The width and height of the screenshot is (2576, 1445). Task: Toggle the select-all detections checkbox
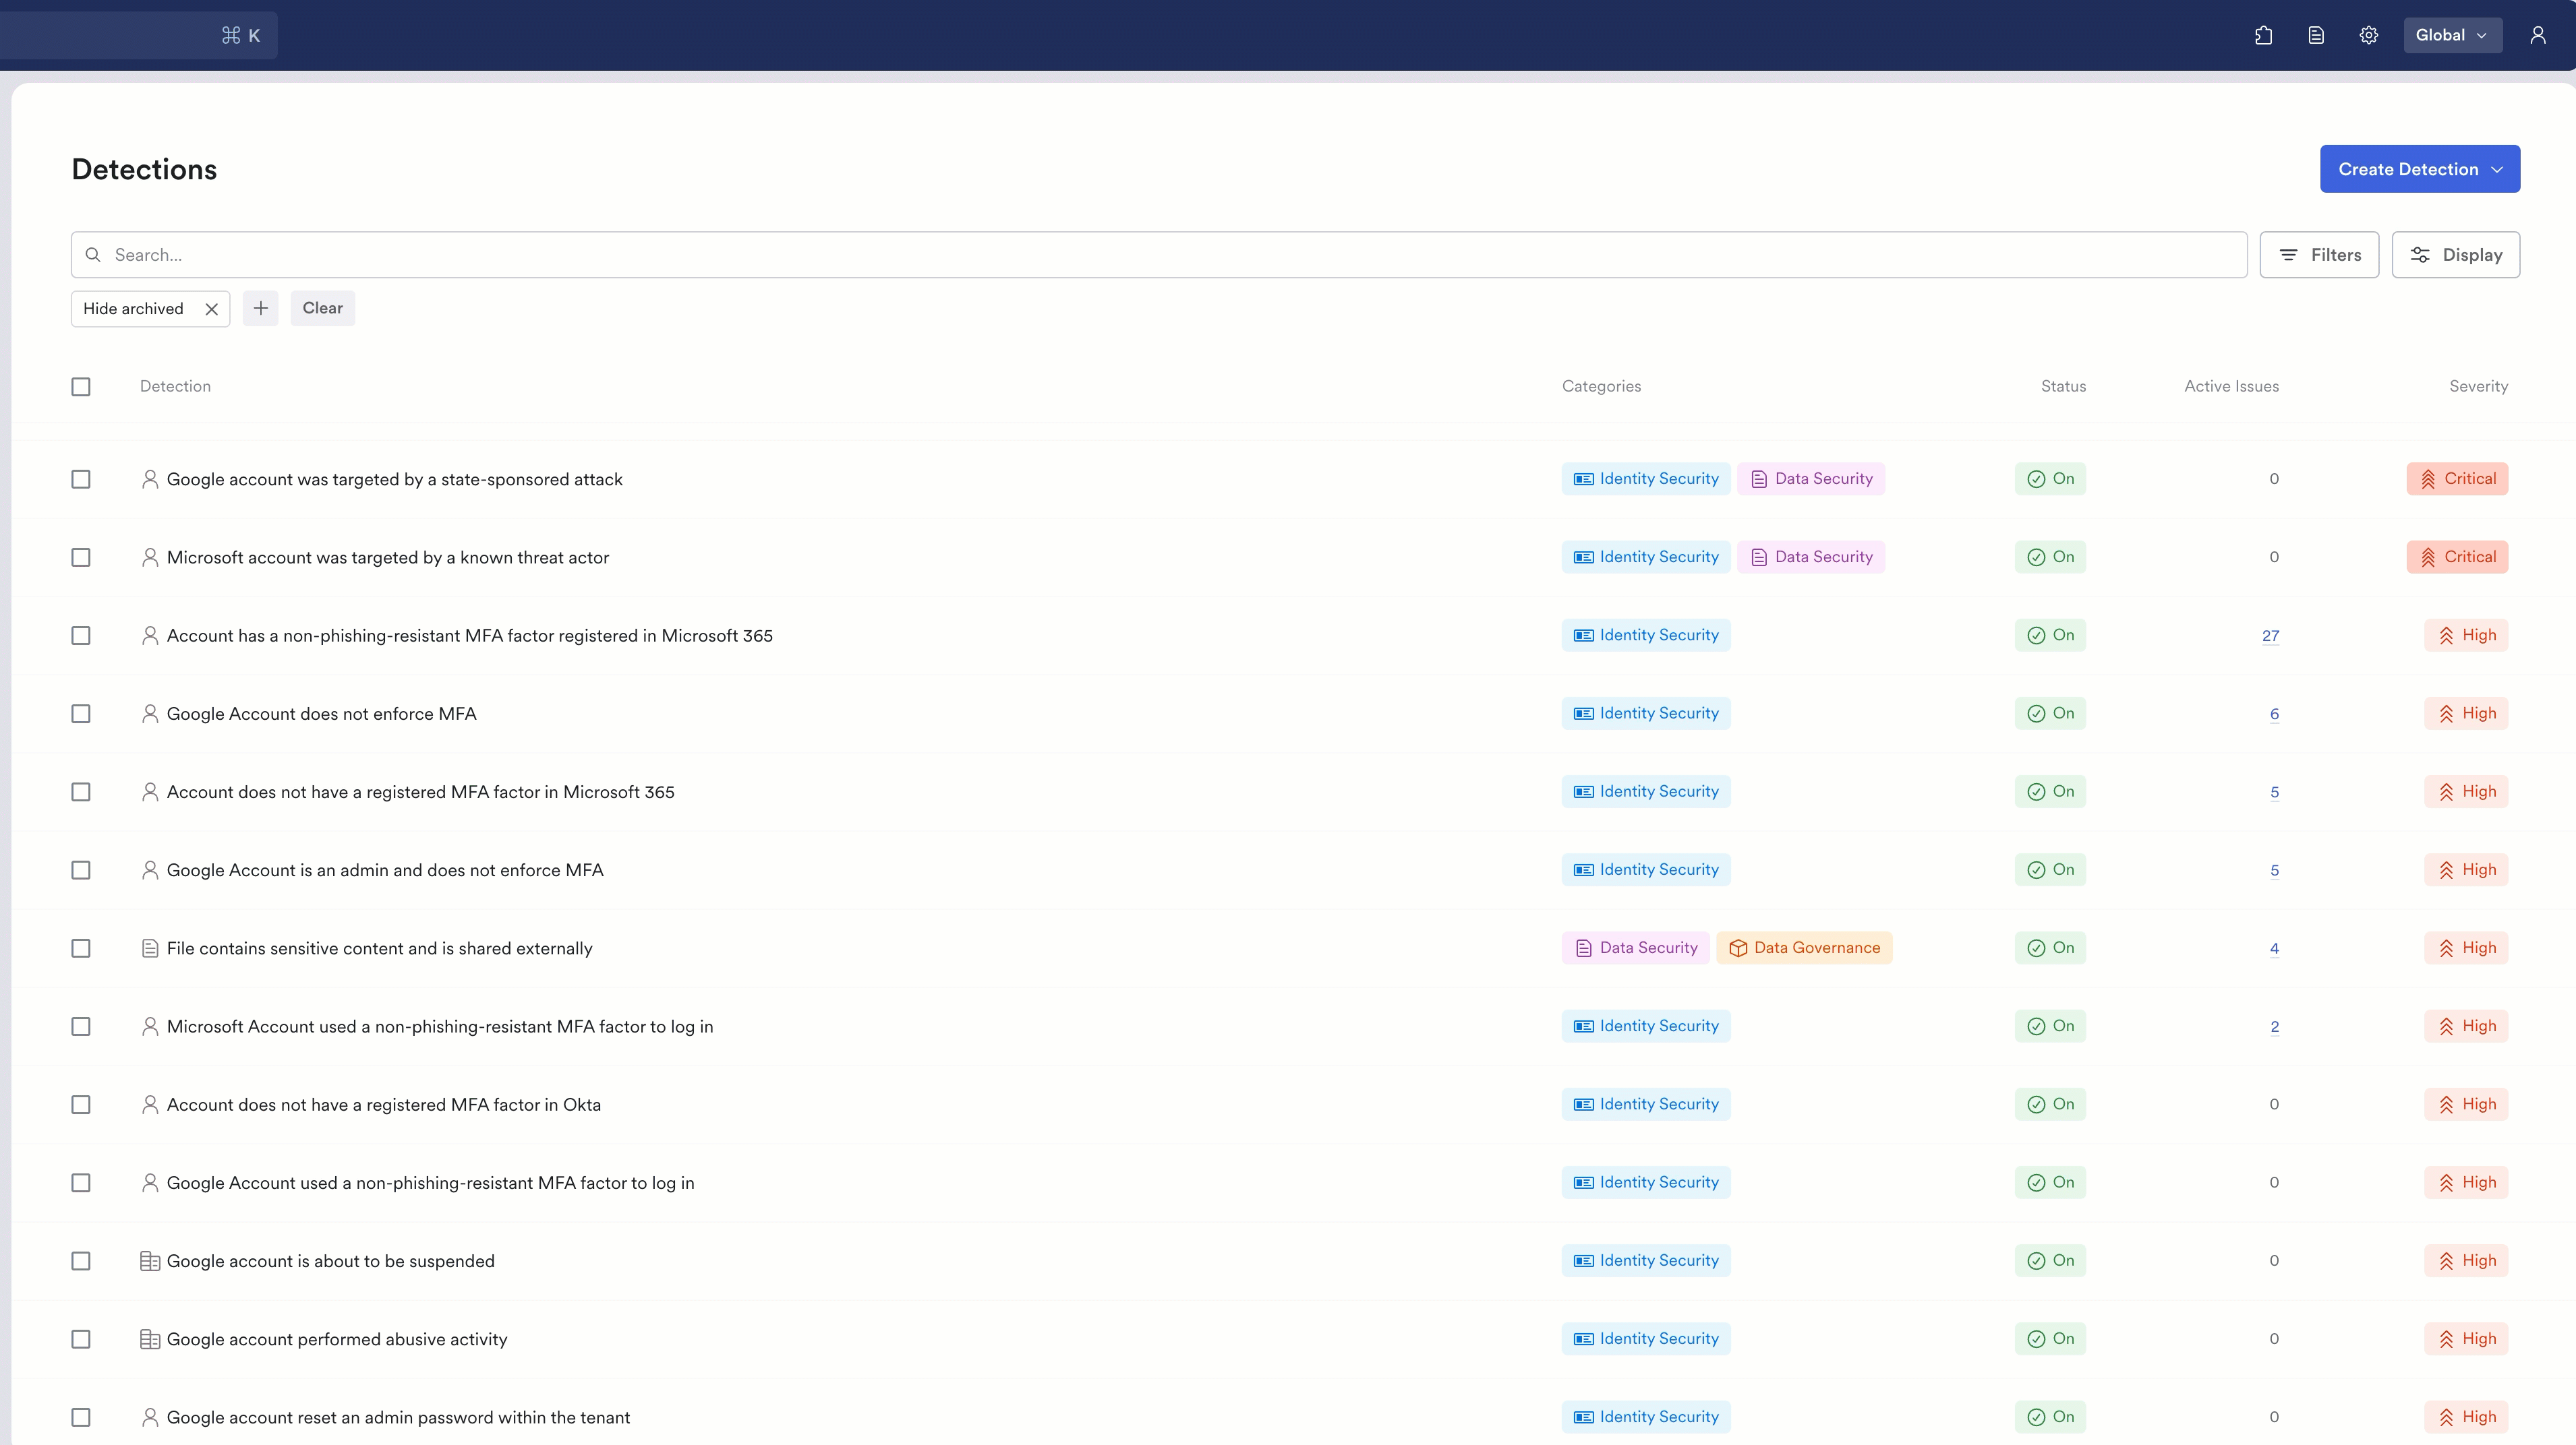tap(81, 387)
